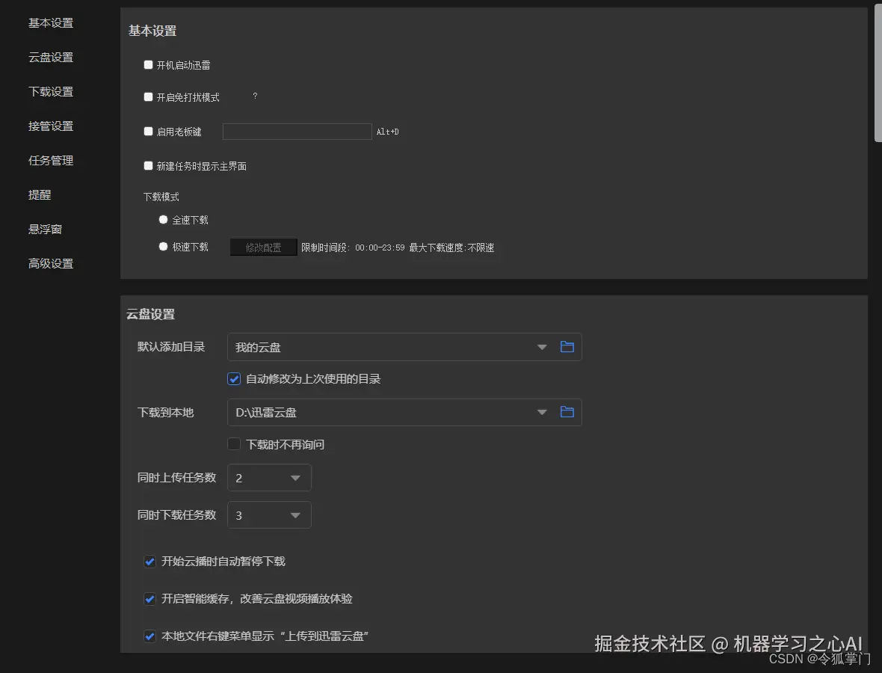Image resolution: width=882 pixels, height=673 pixels.
Task: Open the 同时上传任务数 dropdown
Action: 297,477
